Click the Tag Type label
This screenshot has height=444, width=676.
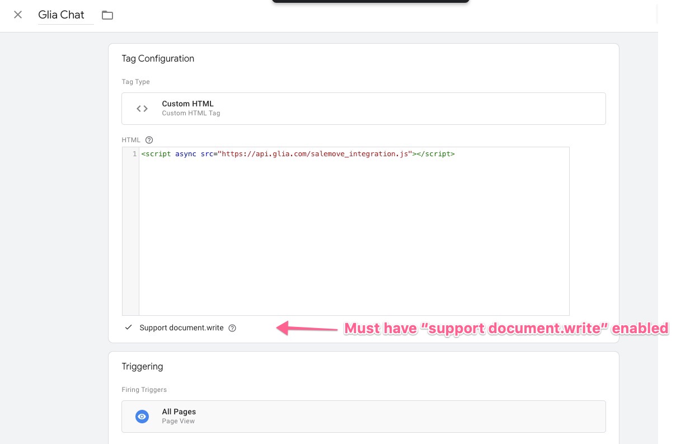(135, 82)
